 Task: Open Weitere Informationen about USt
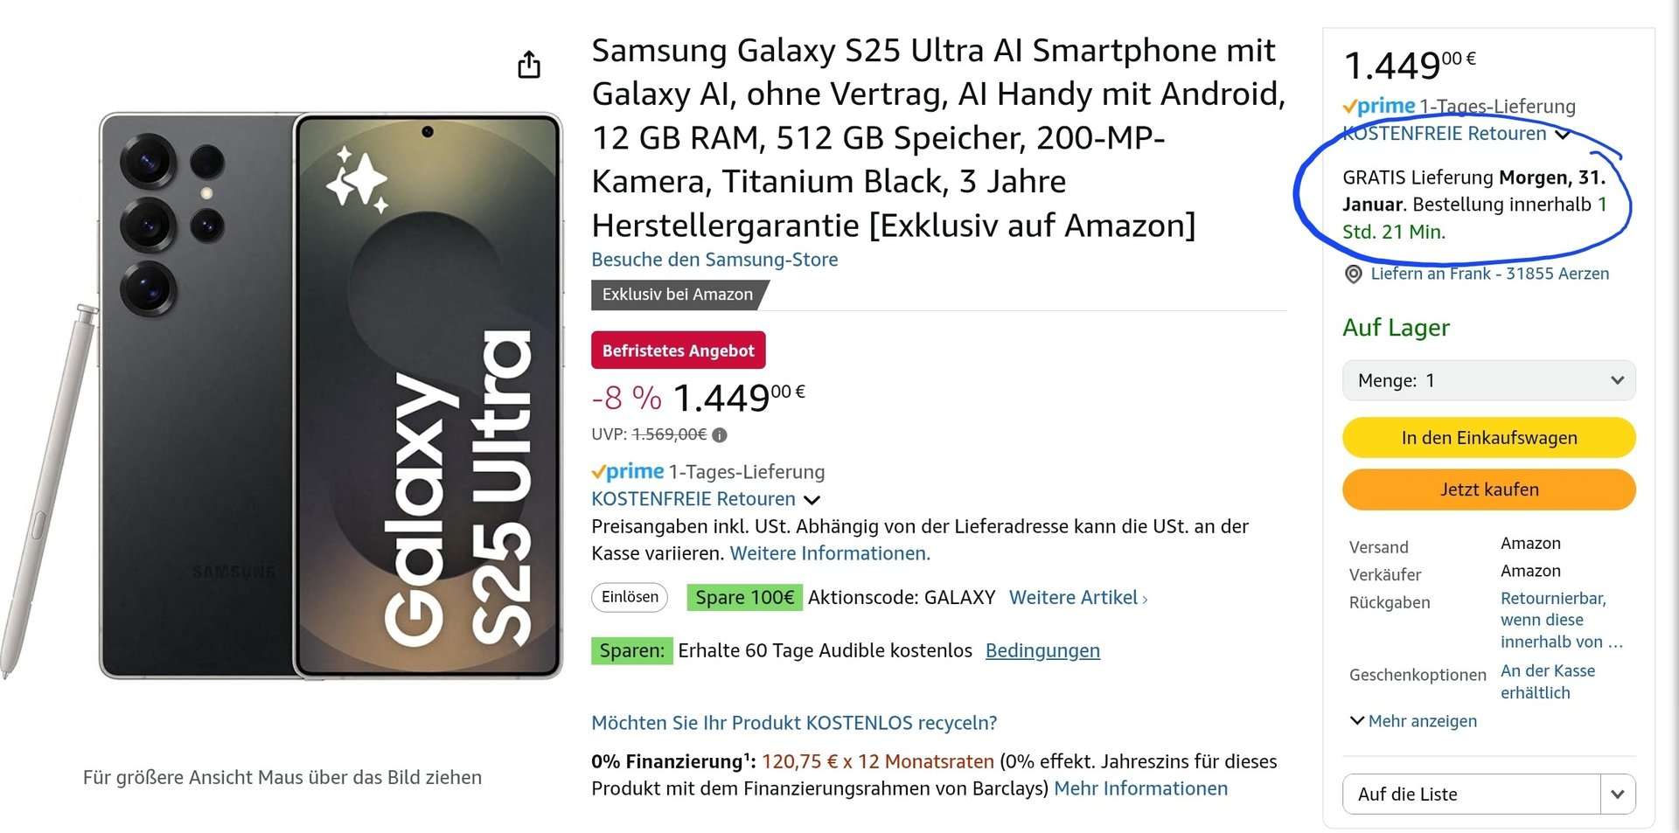pos(829,553)
